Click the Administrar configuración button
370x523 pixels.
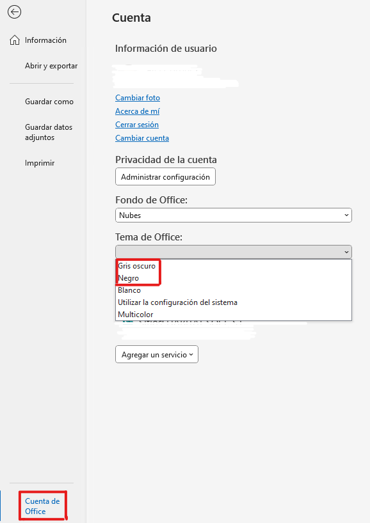coord(165,176)
